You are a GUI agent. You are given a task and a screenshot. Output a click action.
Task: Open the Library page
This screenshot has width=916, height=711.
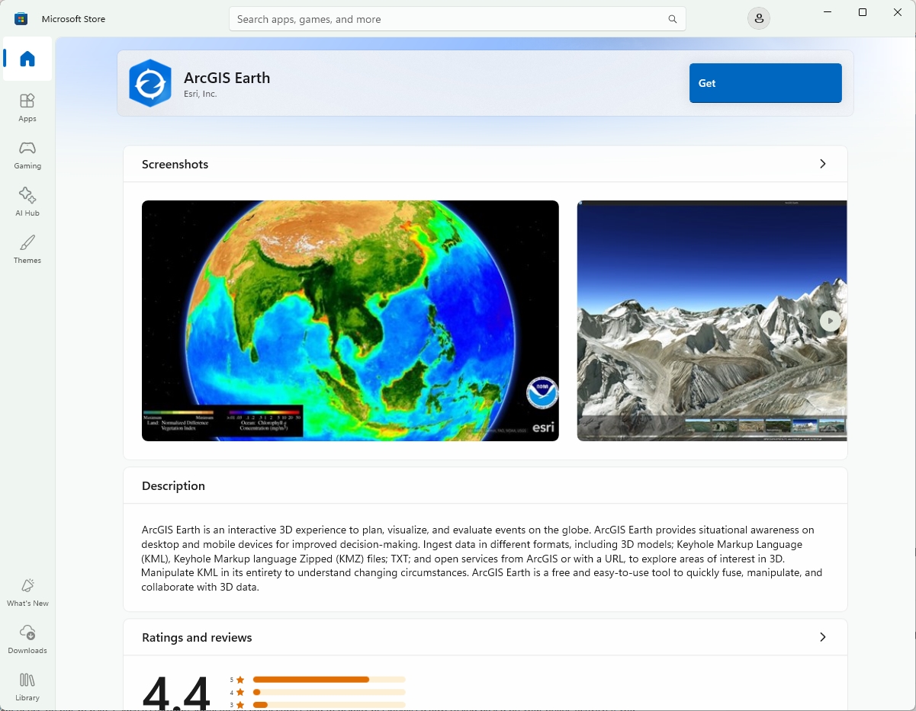coord(27,687)
